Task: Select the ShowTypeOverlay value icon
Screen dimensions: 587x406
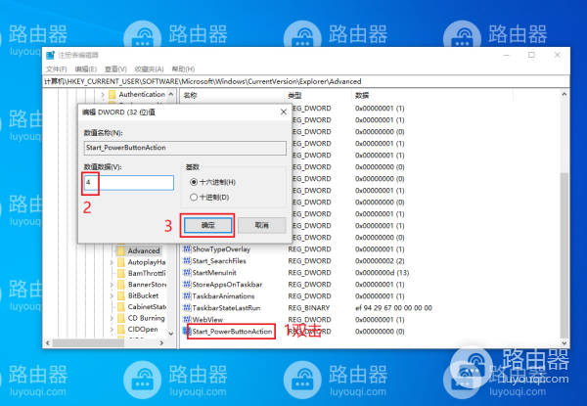Action: point(187,248)
